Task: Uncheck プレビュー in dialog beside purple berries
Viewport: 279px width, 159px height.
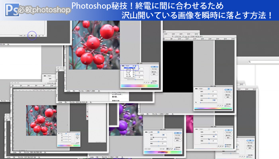Action: (x=175, y=149)
